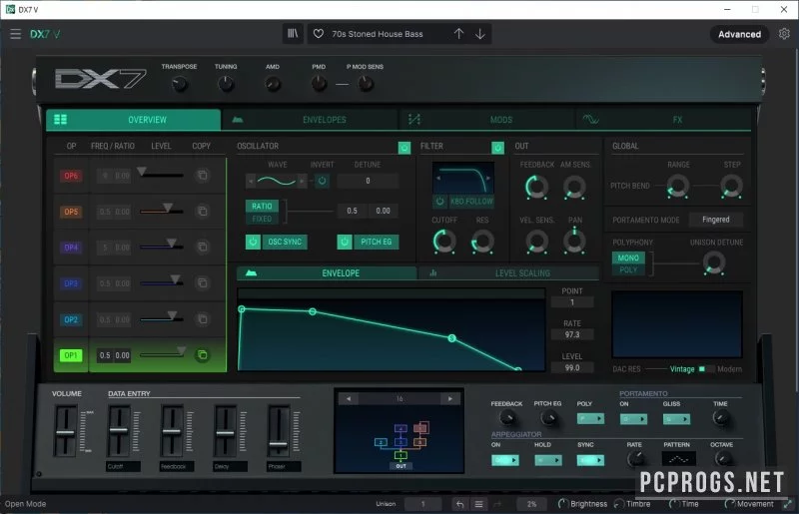Click the Mods tab dice icon
Screen dimensions: 799x514
pyautogui.click(x=414, y=119)
